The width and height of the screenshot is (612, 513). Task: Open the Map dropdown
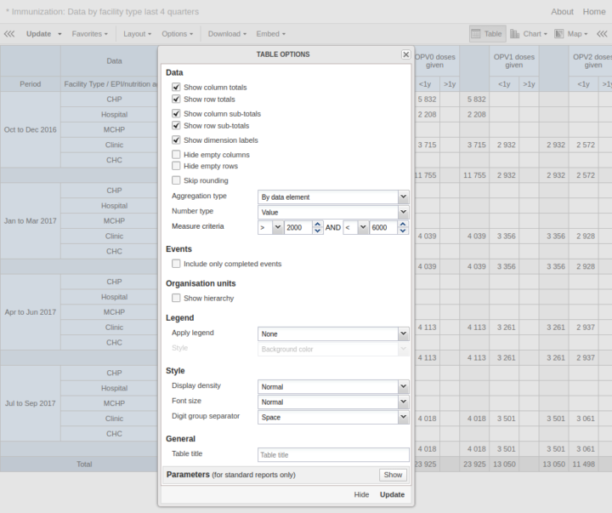(x=586, y=34)
